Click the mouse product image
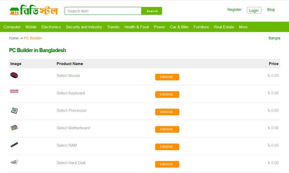This screenshot has height=173, width=289. click(14, 75)
